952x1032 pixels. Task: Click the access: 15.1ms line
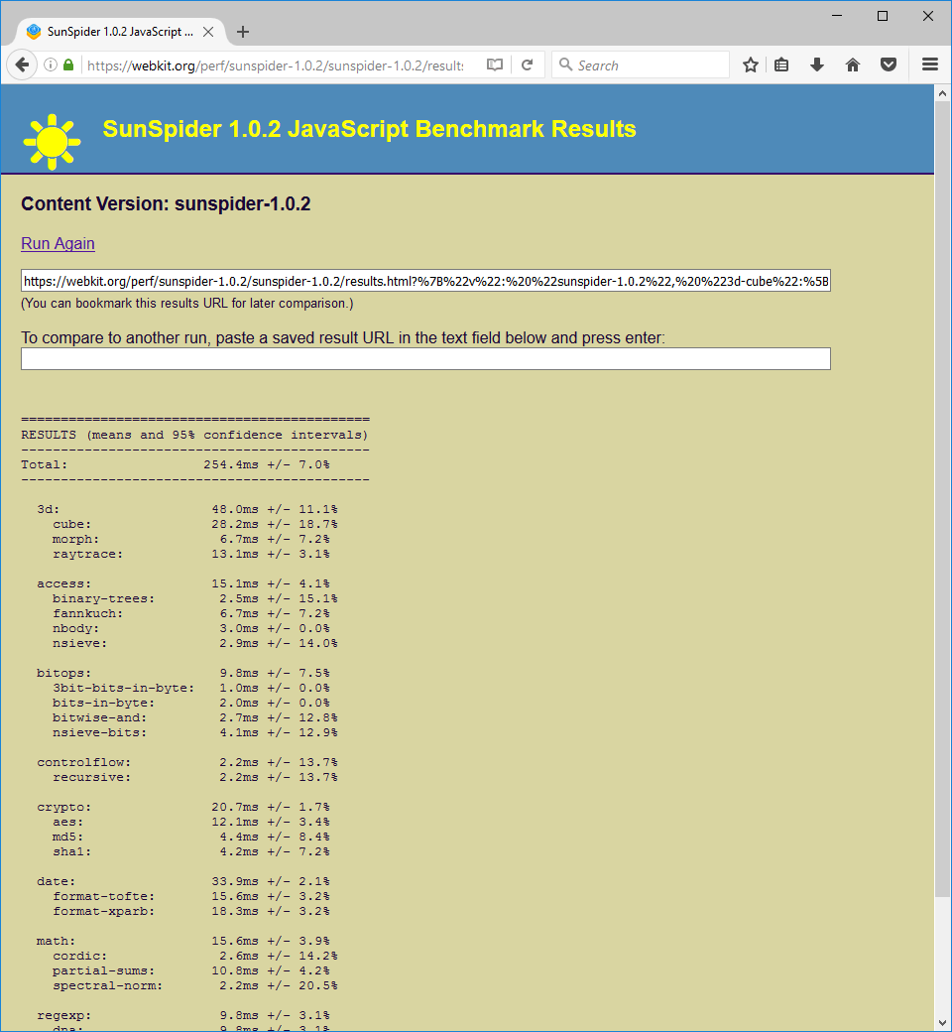point(183,583)
